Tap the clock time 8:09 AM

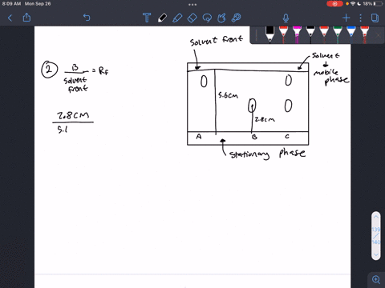pyautogui.click(x=11, y=4)
